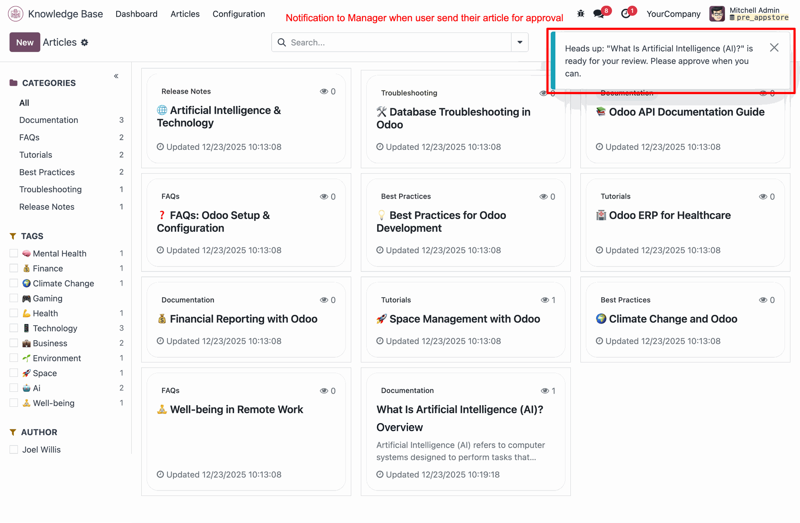Dismiss the heads up notification

(774, 48)
